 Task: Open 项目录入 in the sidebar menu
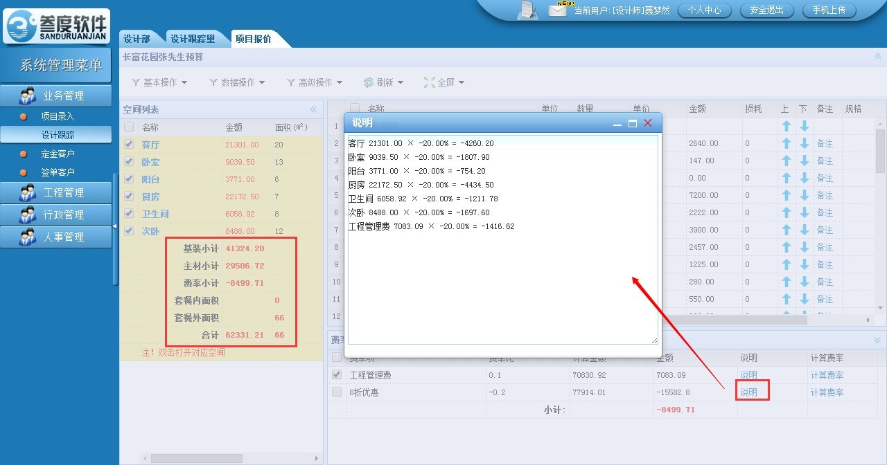57,116
